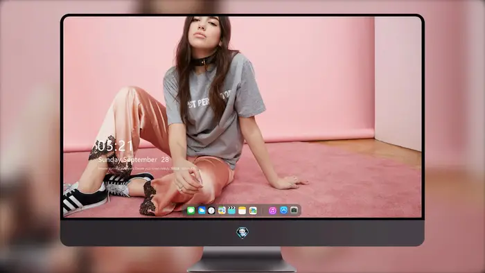Launch the Clock app from dock
This screenshot has width=485, height=273.
coord(211,211)
